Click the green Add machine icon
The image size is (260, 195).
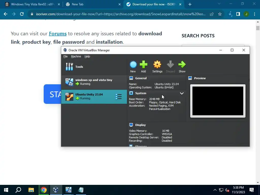[x=143, y=65]
